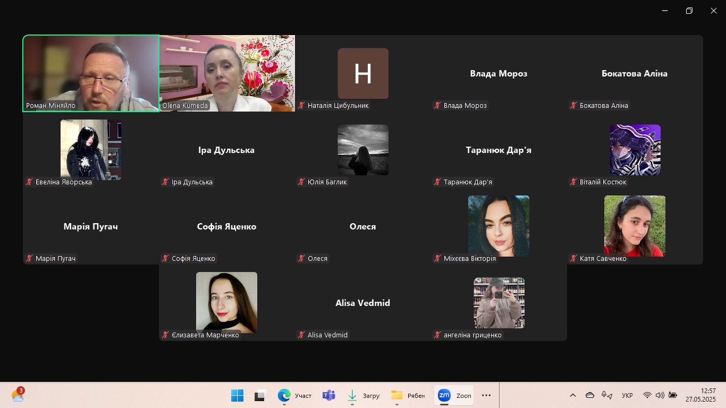Open the УКР keyboard language switcher

[x=627, y=395]
